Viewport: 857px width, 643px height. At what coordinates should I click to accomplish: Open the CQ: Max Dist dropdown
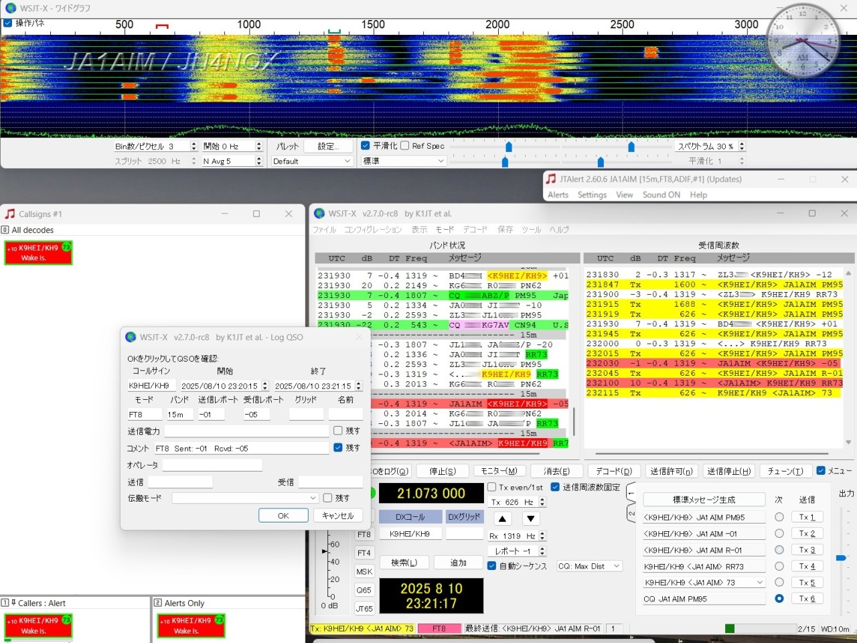[589, 566]
